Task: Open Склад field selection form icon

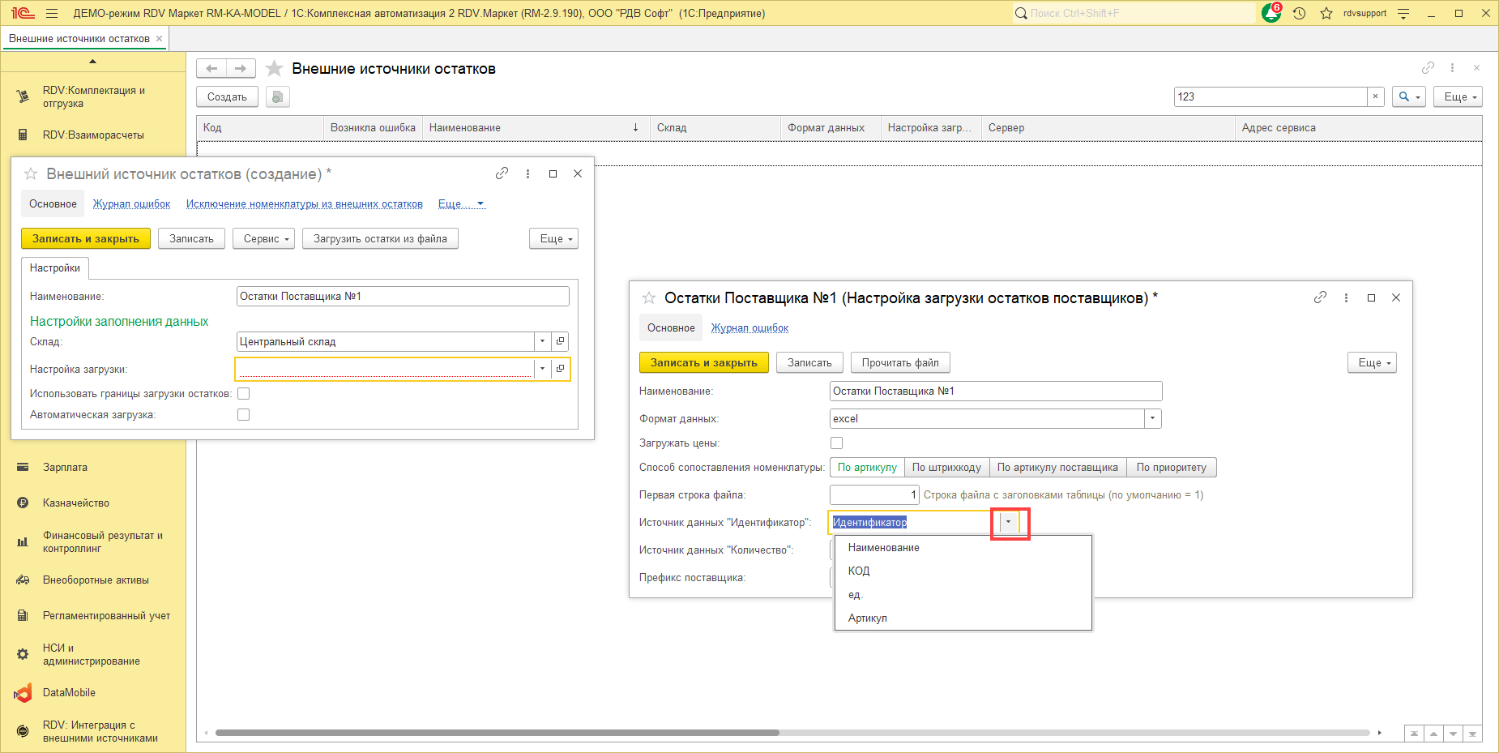Action: click(560, 341)
